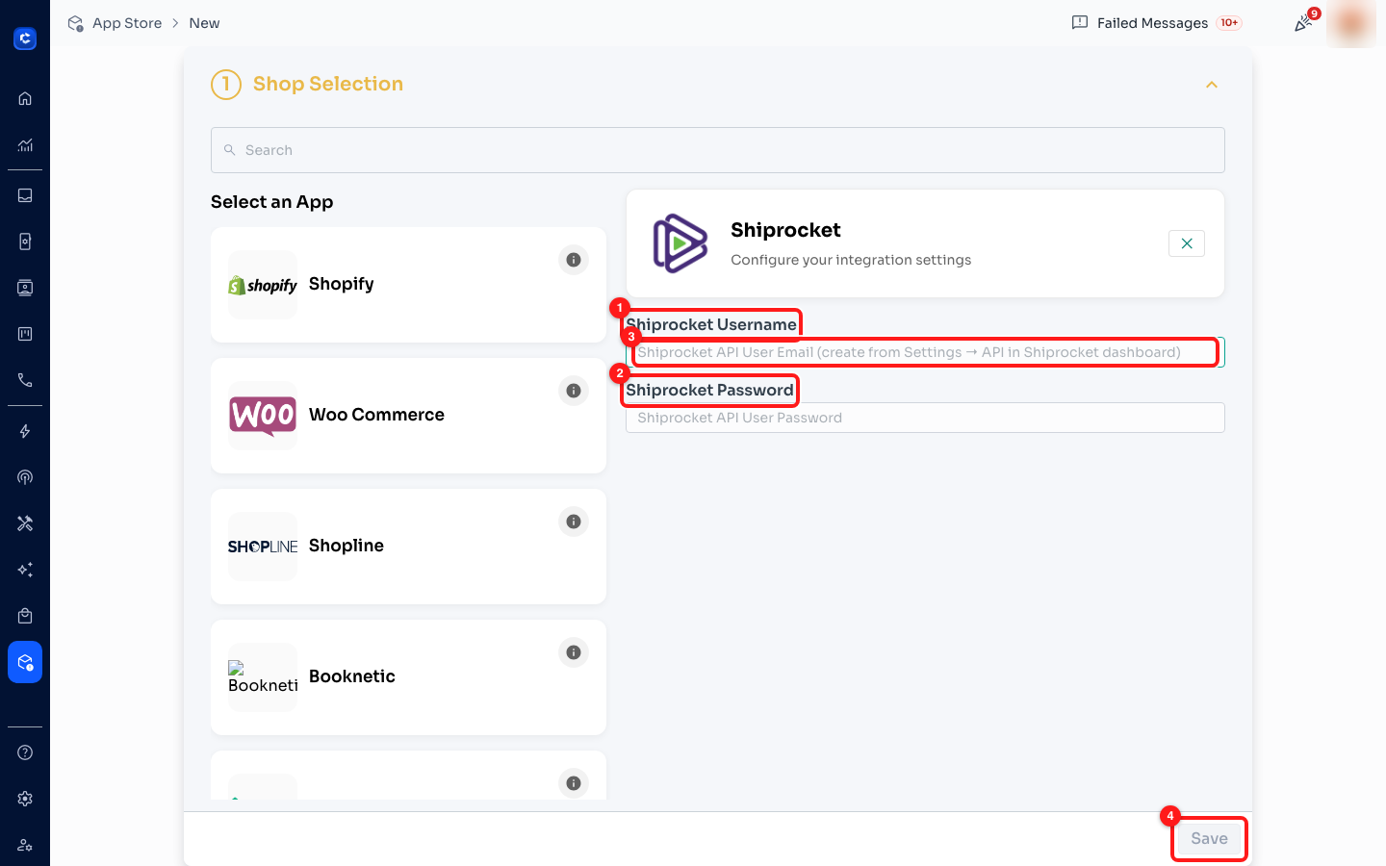Click the Save button
The image size is (1386, 866).
[1209, 839]
